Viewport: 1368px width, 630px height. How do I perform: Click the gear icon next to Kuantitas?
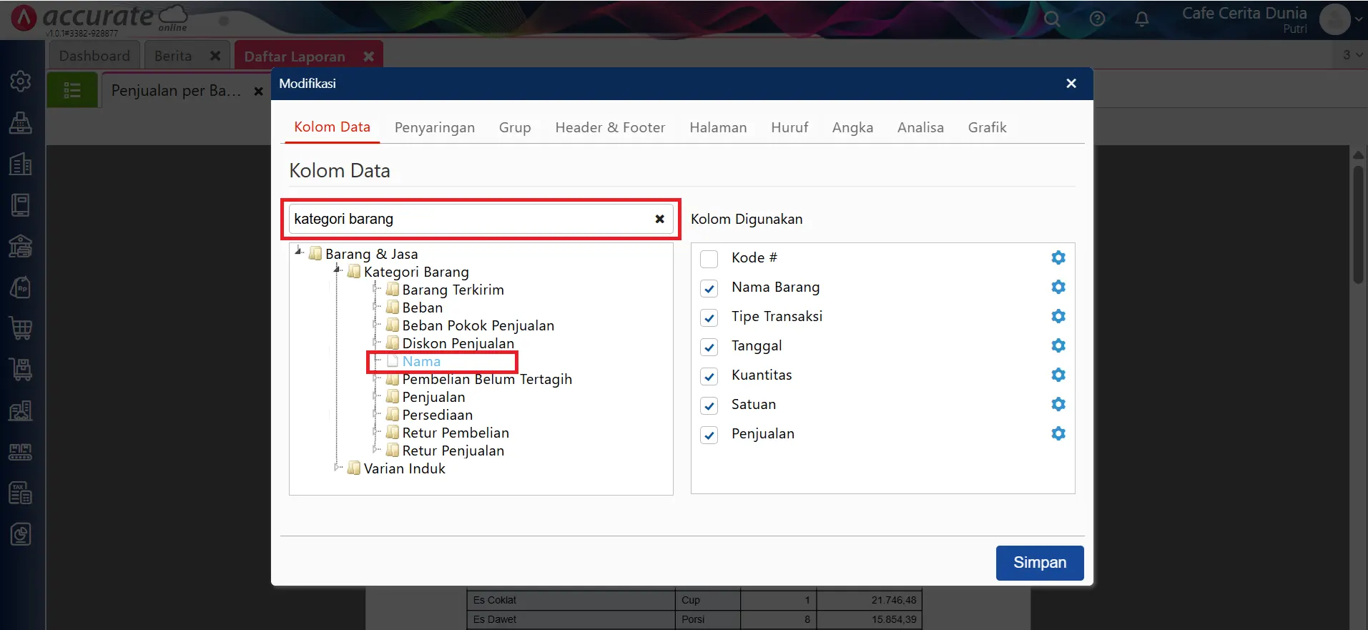pyautogui.click(x=1058, y=375)
